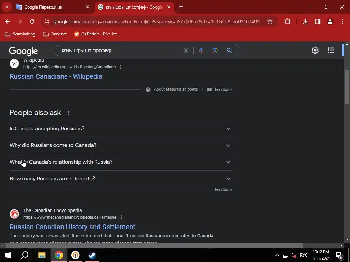Viewport: 350px width, 262px height.
Task: Open Windows taskbar search
Action: coord(25,255)
